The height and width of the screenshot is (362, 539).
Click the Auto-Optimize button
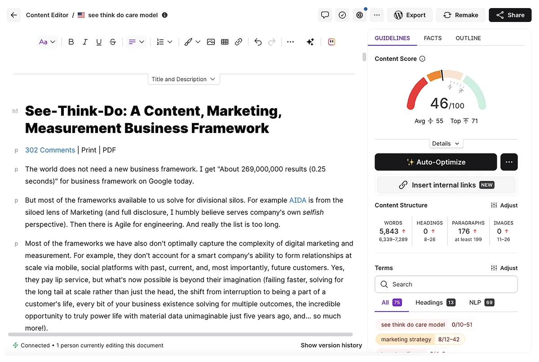click(x=436, y=162)
